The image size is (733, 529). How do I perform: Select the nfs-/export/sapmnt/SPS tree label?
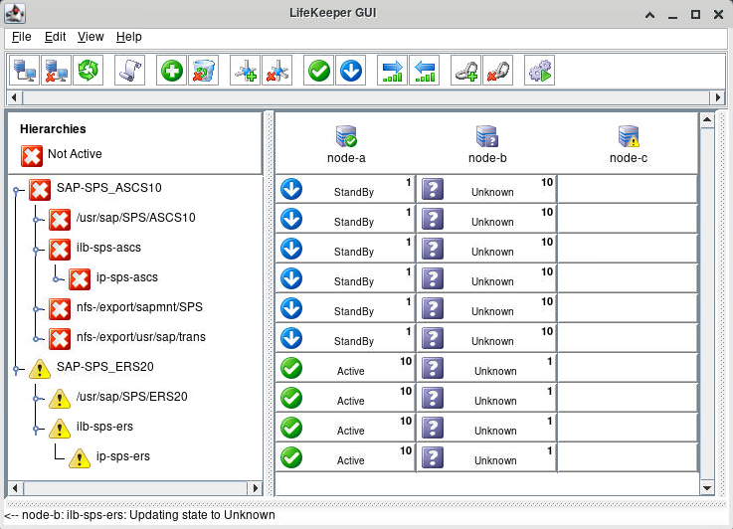(x=140, y=307)
